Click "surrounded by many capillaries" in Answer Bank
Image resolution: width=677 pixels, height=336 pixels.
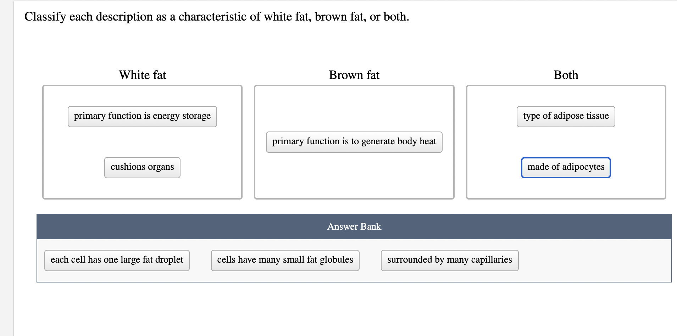pos(449,260)
